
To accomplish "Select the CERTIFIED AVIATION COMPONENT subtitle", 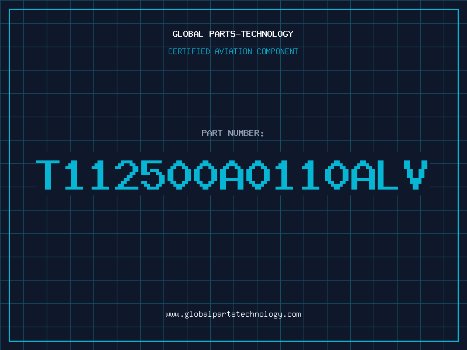I will [233, 51].
